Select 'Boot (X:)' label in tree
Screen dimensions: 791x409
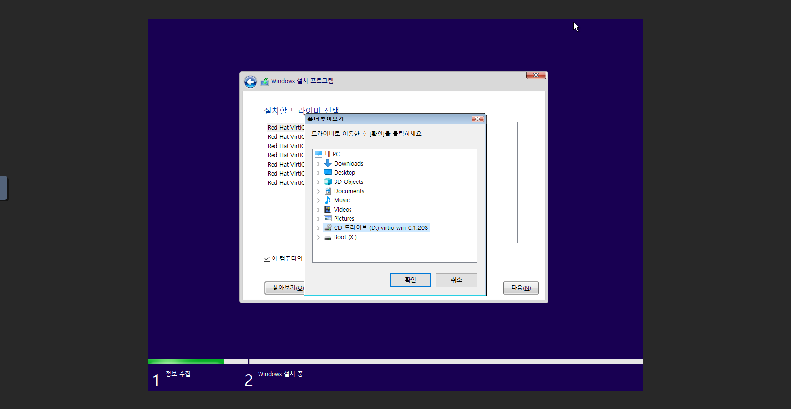(x=345, y=237)
